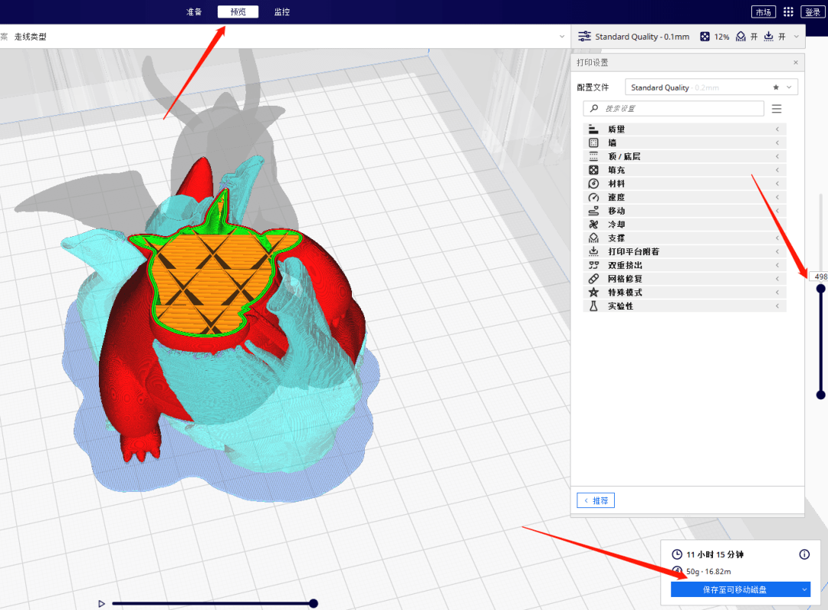This screenshot has height=610, width=828.
Task: Switch to the 准备 prepare tab
Action: click(x=194, y=11)
